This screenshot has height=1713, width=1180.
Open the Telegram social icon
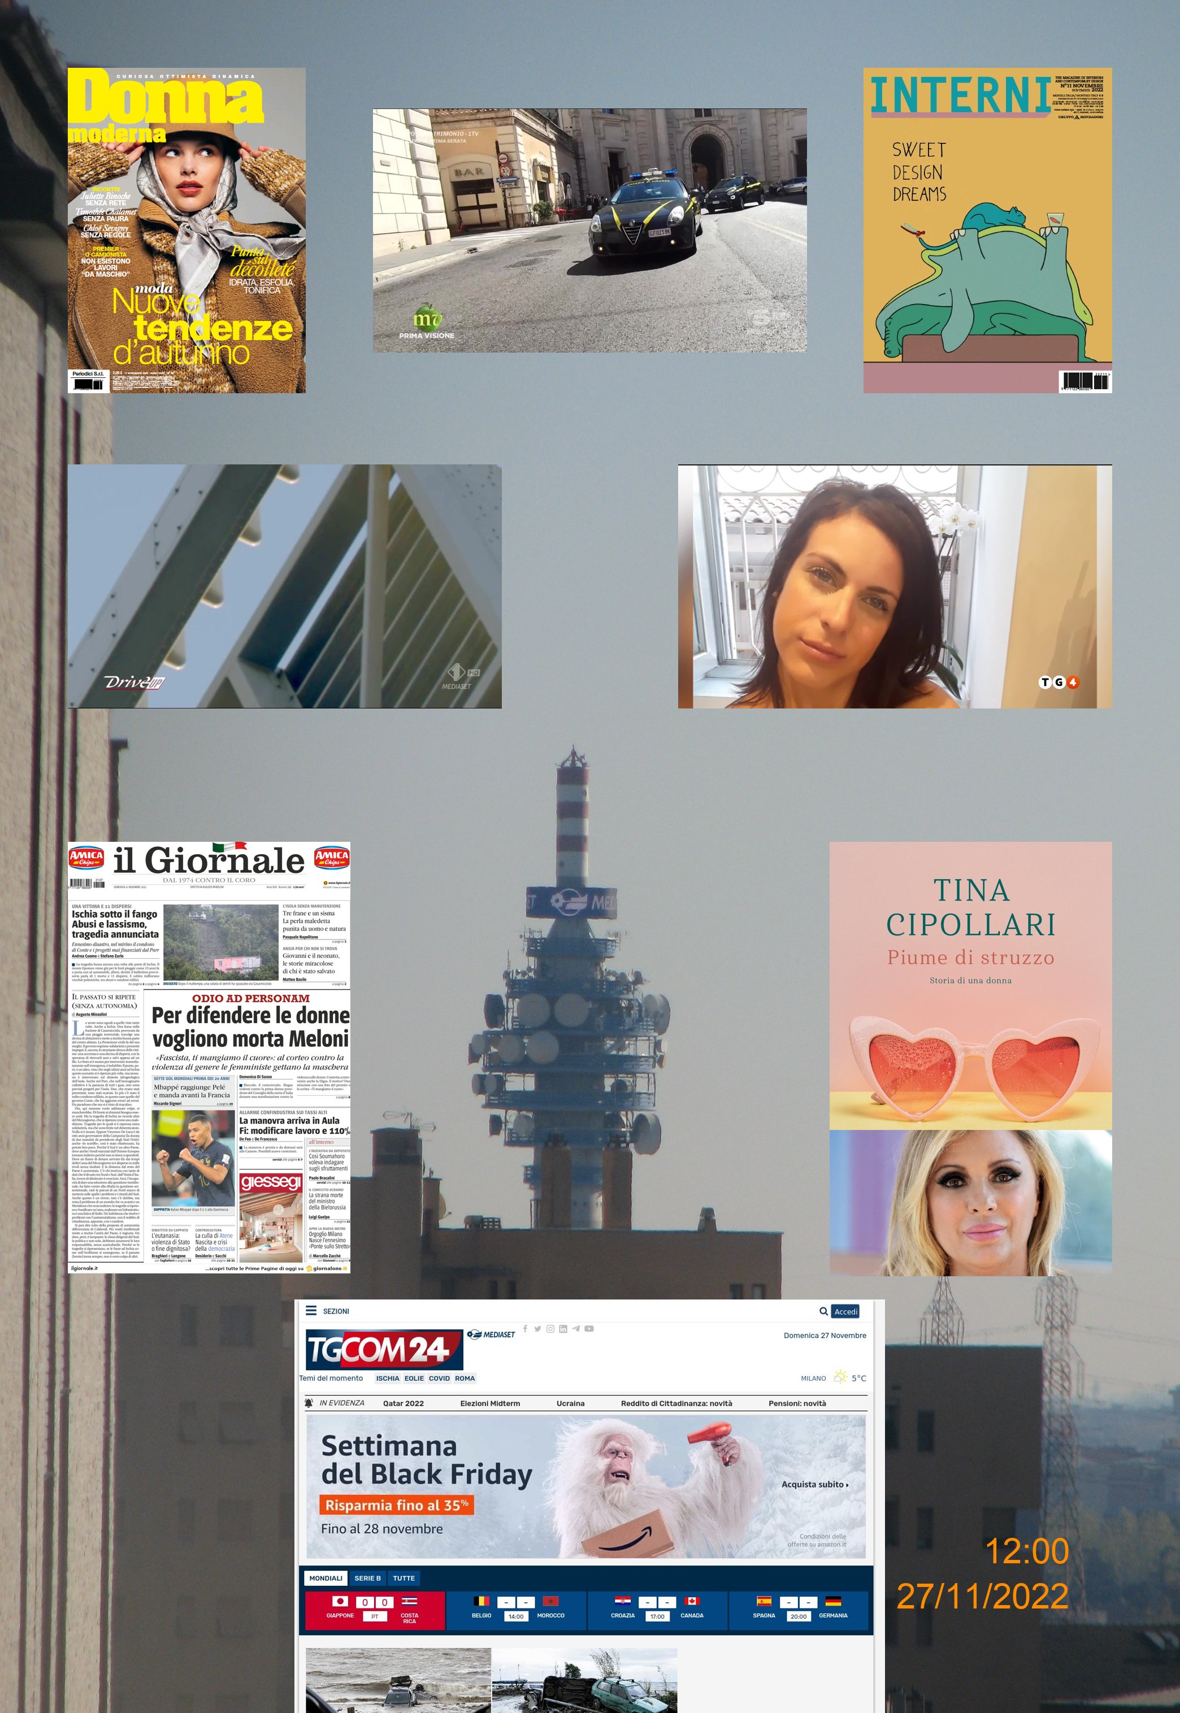click(575, 1329)
